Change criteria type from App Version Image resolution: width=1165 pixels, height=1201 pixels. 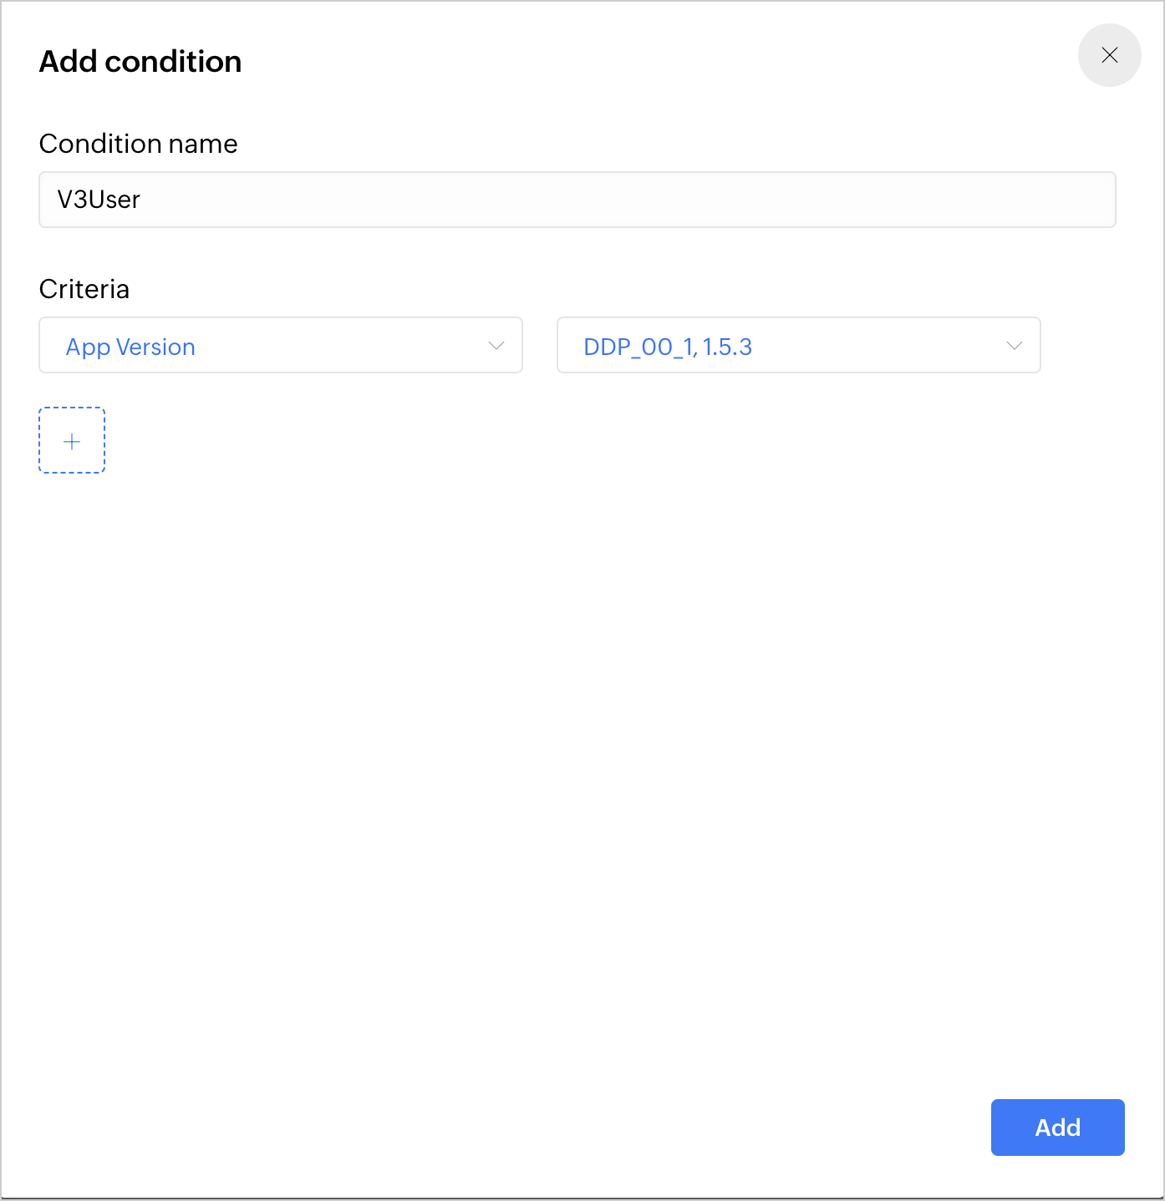point(281,346)
